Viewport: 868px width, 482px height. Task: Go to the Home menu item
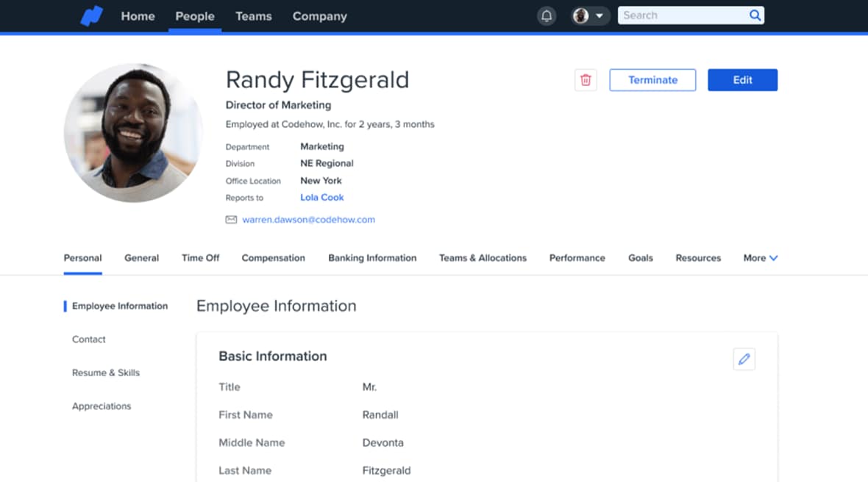tap(138, 16)
